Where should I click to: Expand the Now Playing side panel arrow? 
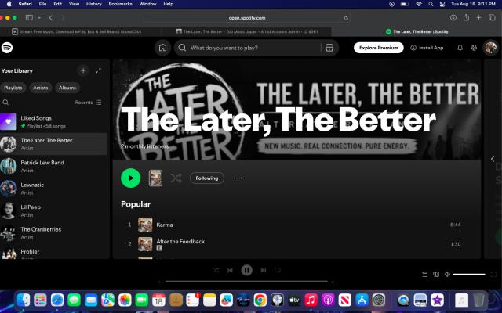(x=493, y=159)
